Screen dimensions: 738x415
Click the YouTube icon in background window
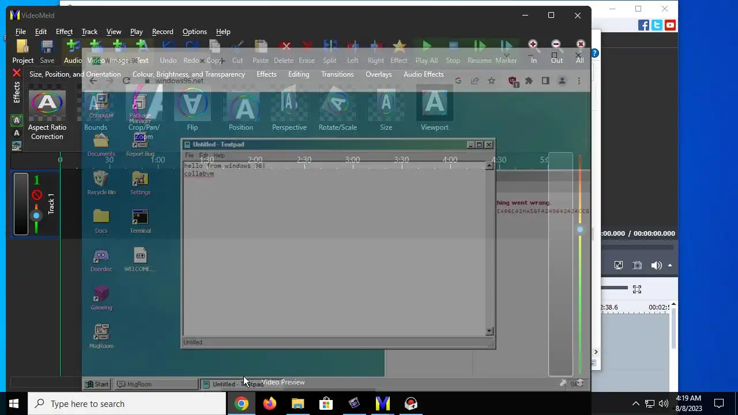coord(670,25)
